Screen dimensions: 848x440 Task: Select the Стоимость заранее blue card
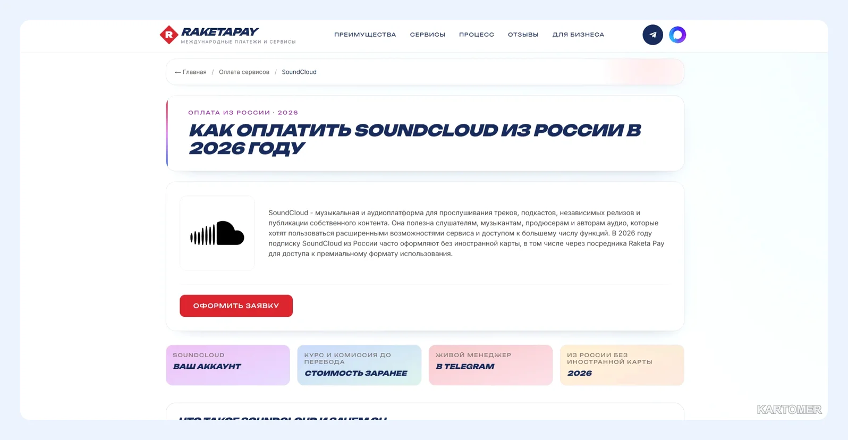(359, 365)
